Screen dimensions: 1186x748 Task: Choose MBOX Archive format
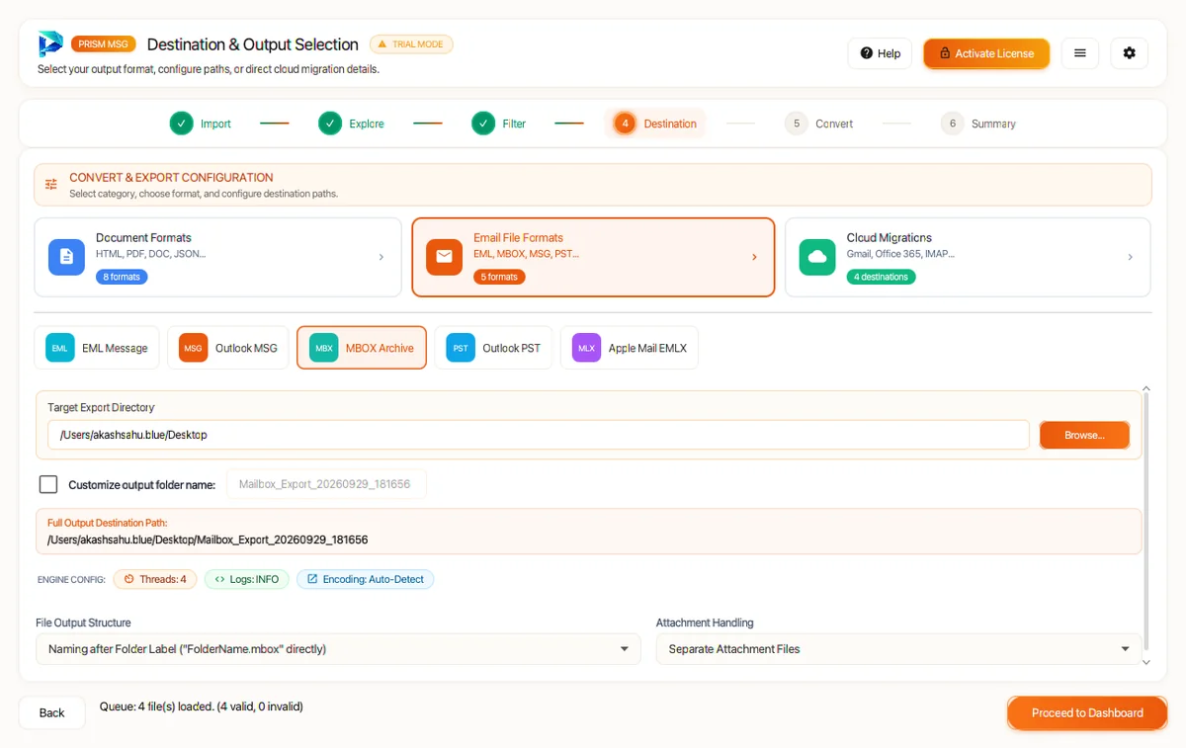pos(362,348)
